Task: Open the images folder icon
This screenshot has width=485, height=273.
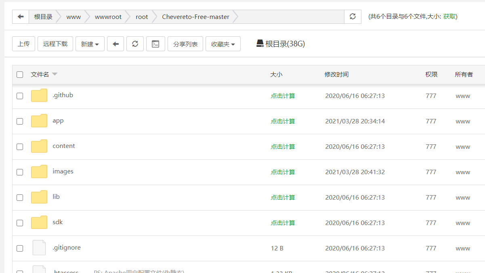Action: [x=39, y=172]
